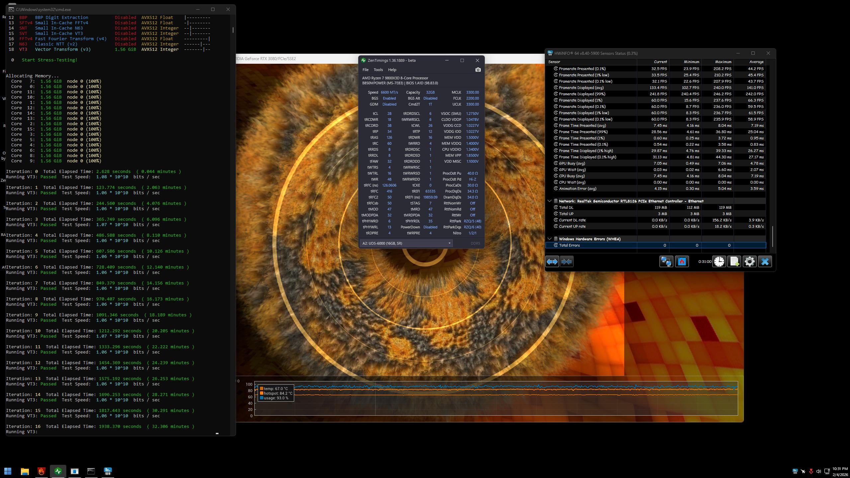
Task: Open HWiNFO sensor settings gear
Action: (x=749, y=262)
